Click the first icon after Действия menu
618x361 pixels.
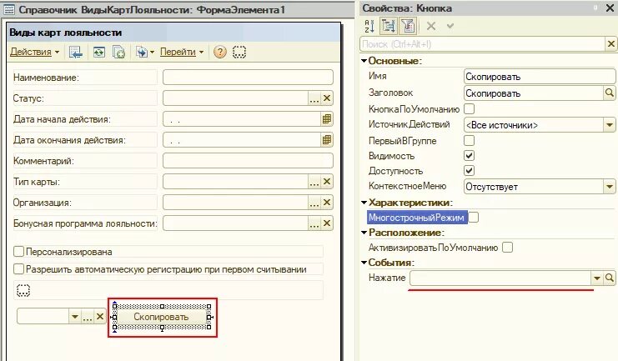pyautogui.click(x=76, y=52)
